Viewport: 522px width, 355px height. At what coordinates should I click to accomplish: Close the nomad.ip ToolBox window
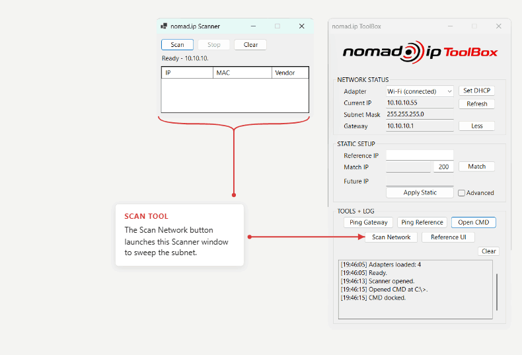click(498, 26)
